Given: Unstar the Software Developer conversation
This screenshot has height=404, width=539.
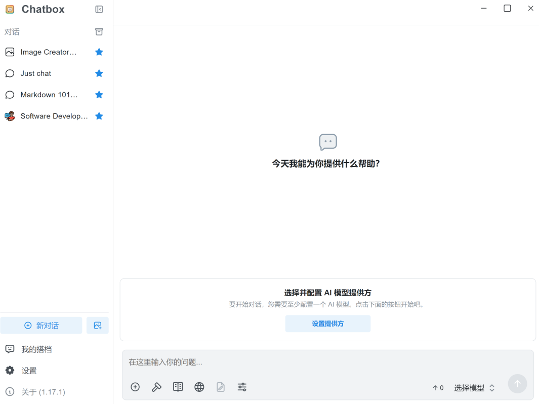Looking at the screenshot, I should click(x=99, y=116).
